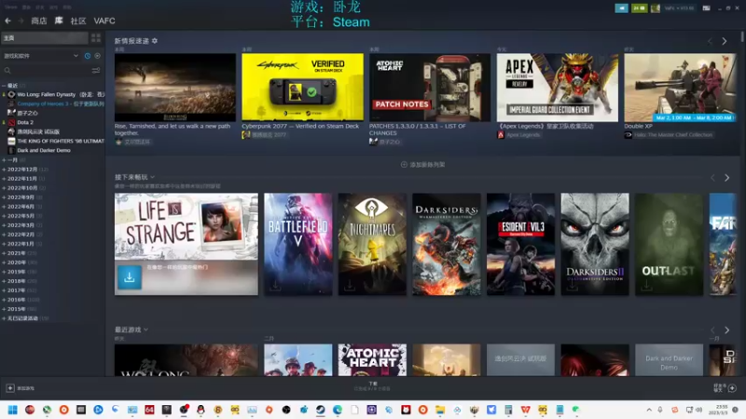Open Resident Evil 3 game cover

pos(520,244)
